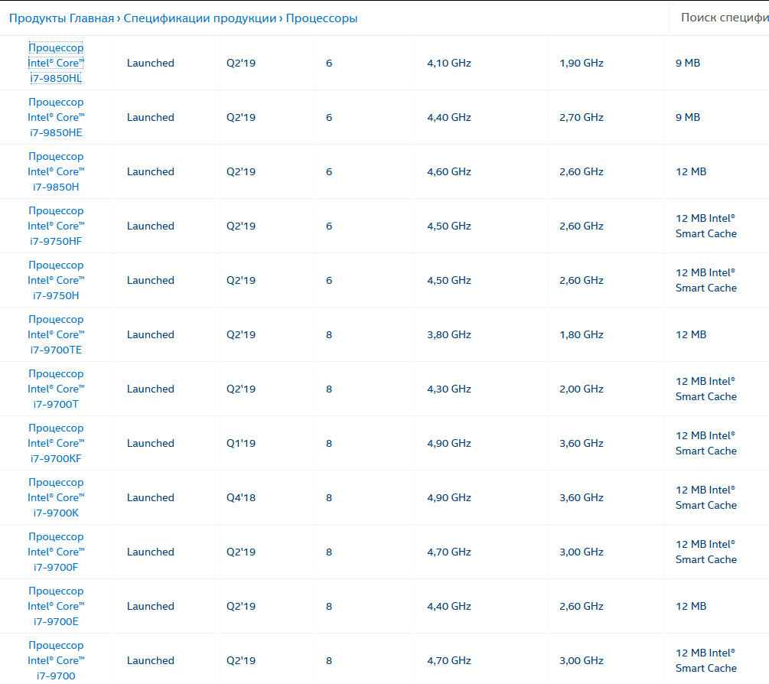The height and width of the screenshot is (684, 769).
Task: Open processor Intel Core i7-9750HF link
Action: coord(56,226)
